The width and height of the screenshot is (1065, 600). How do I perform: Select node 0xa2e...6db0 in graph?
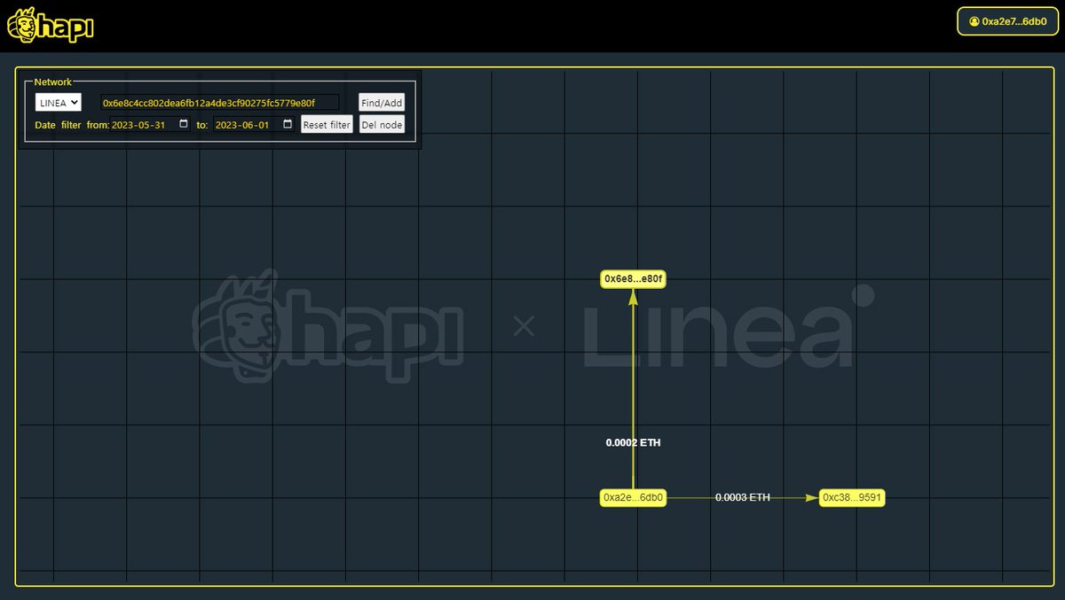click(x=634, y=498)
